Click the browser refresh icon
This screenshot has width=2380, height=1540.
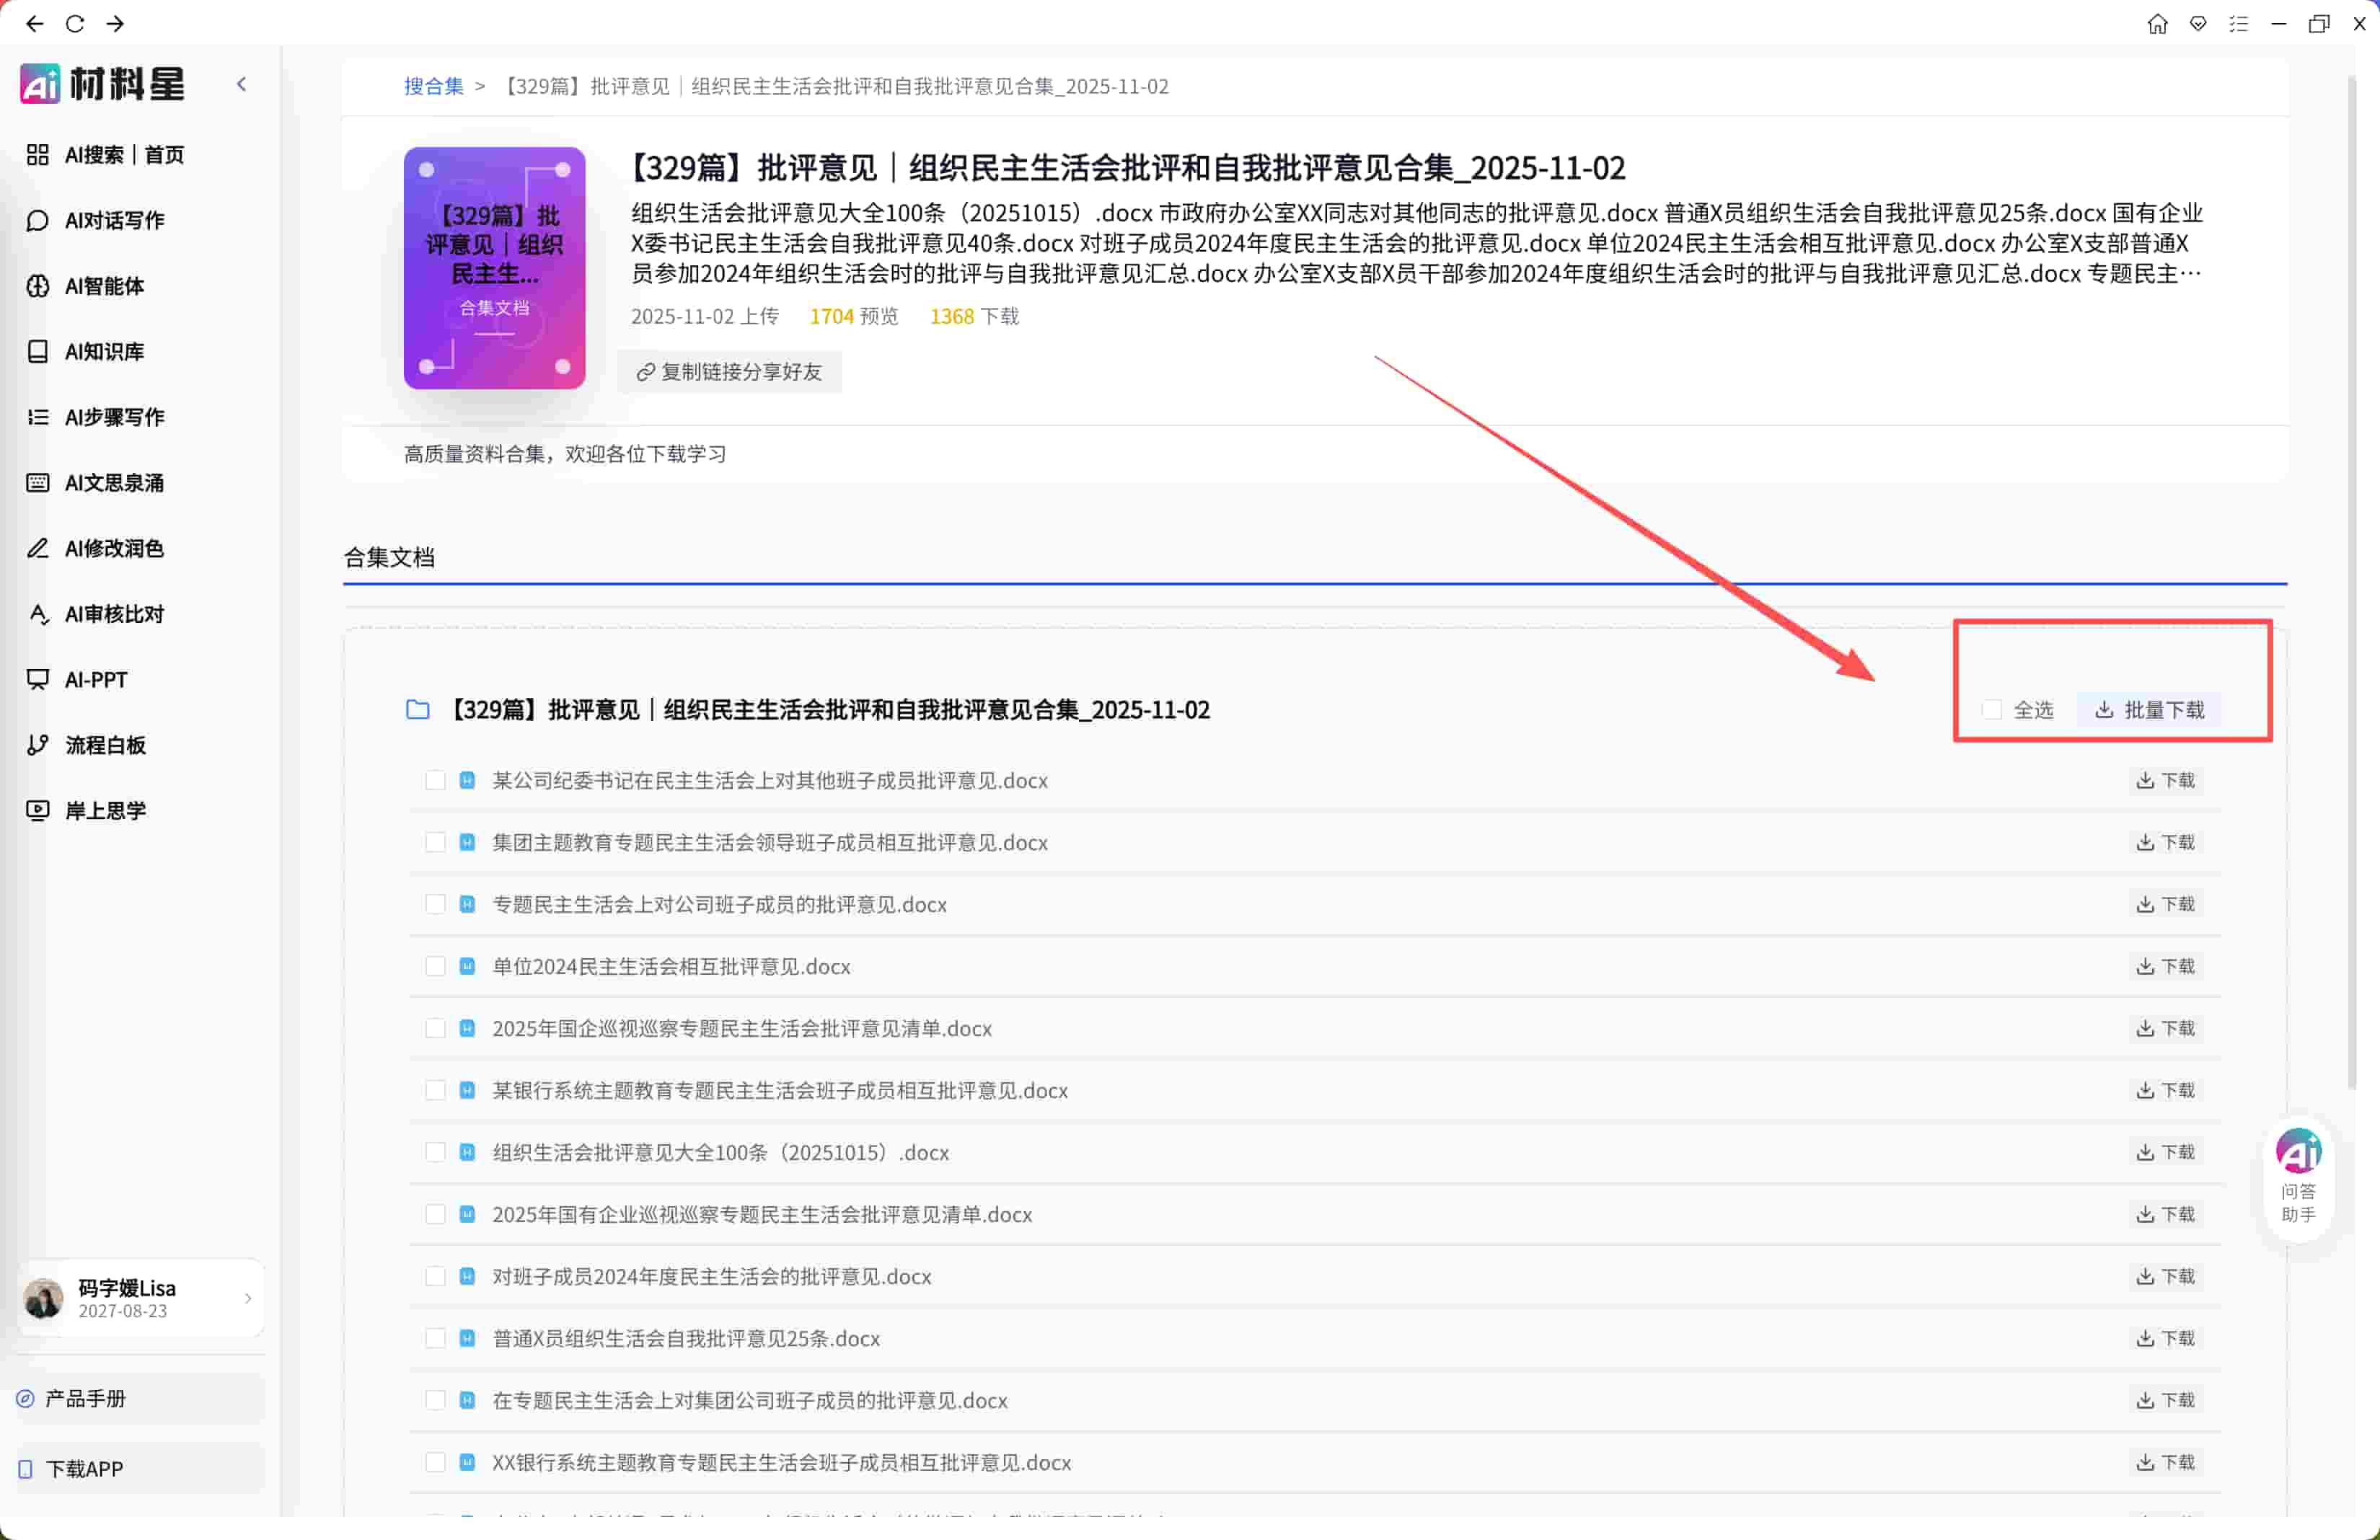[75, 23]
